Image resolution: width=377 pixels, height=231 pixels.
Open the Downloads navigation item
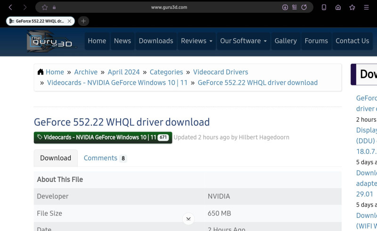pos(156,41)
